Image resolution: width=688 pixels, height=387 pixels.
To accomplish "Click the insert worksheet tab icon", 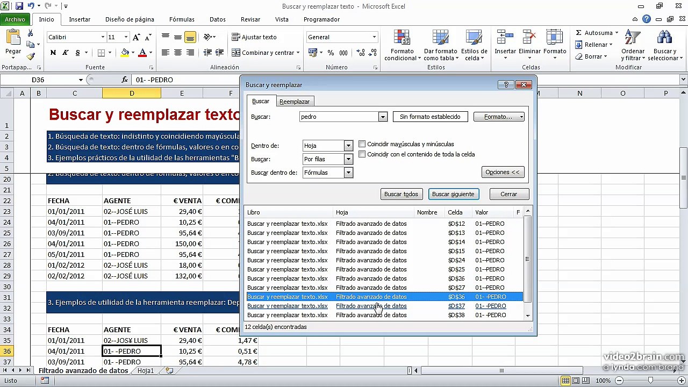I will (x=169, y=371).
